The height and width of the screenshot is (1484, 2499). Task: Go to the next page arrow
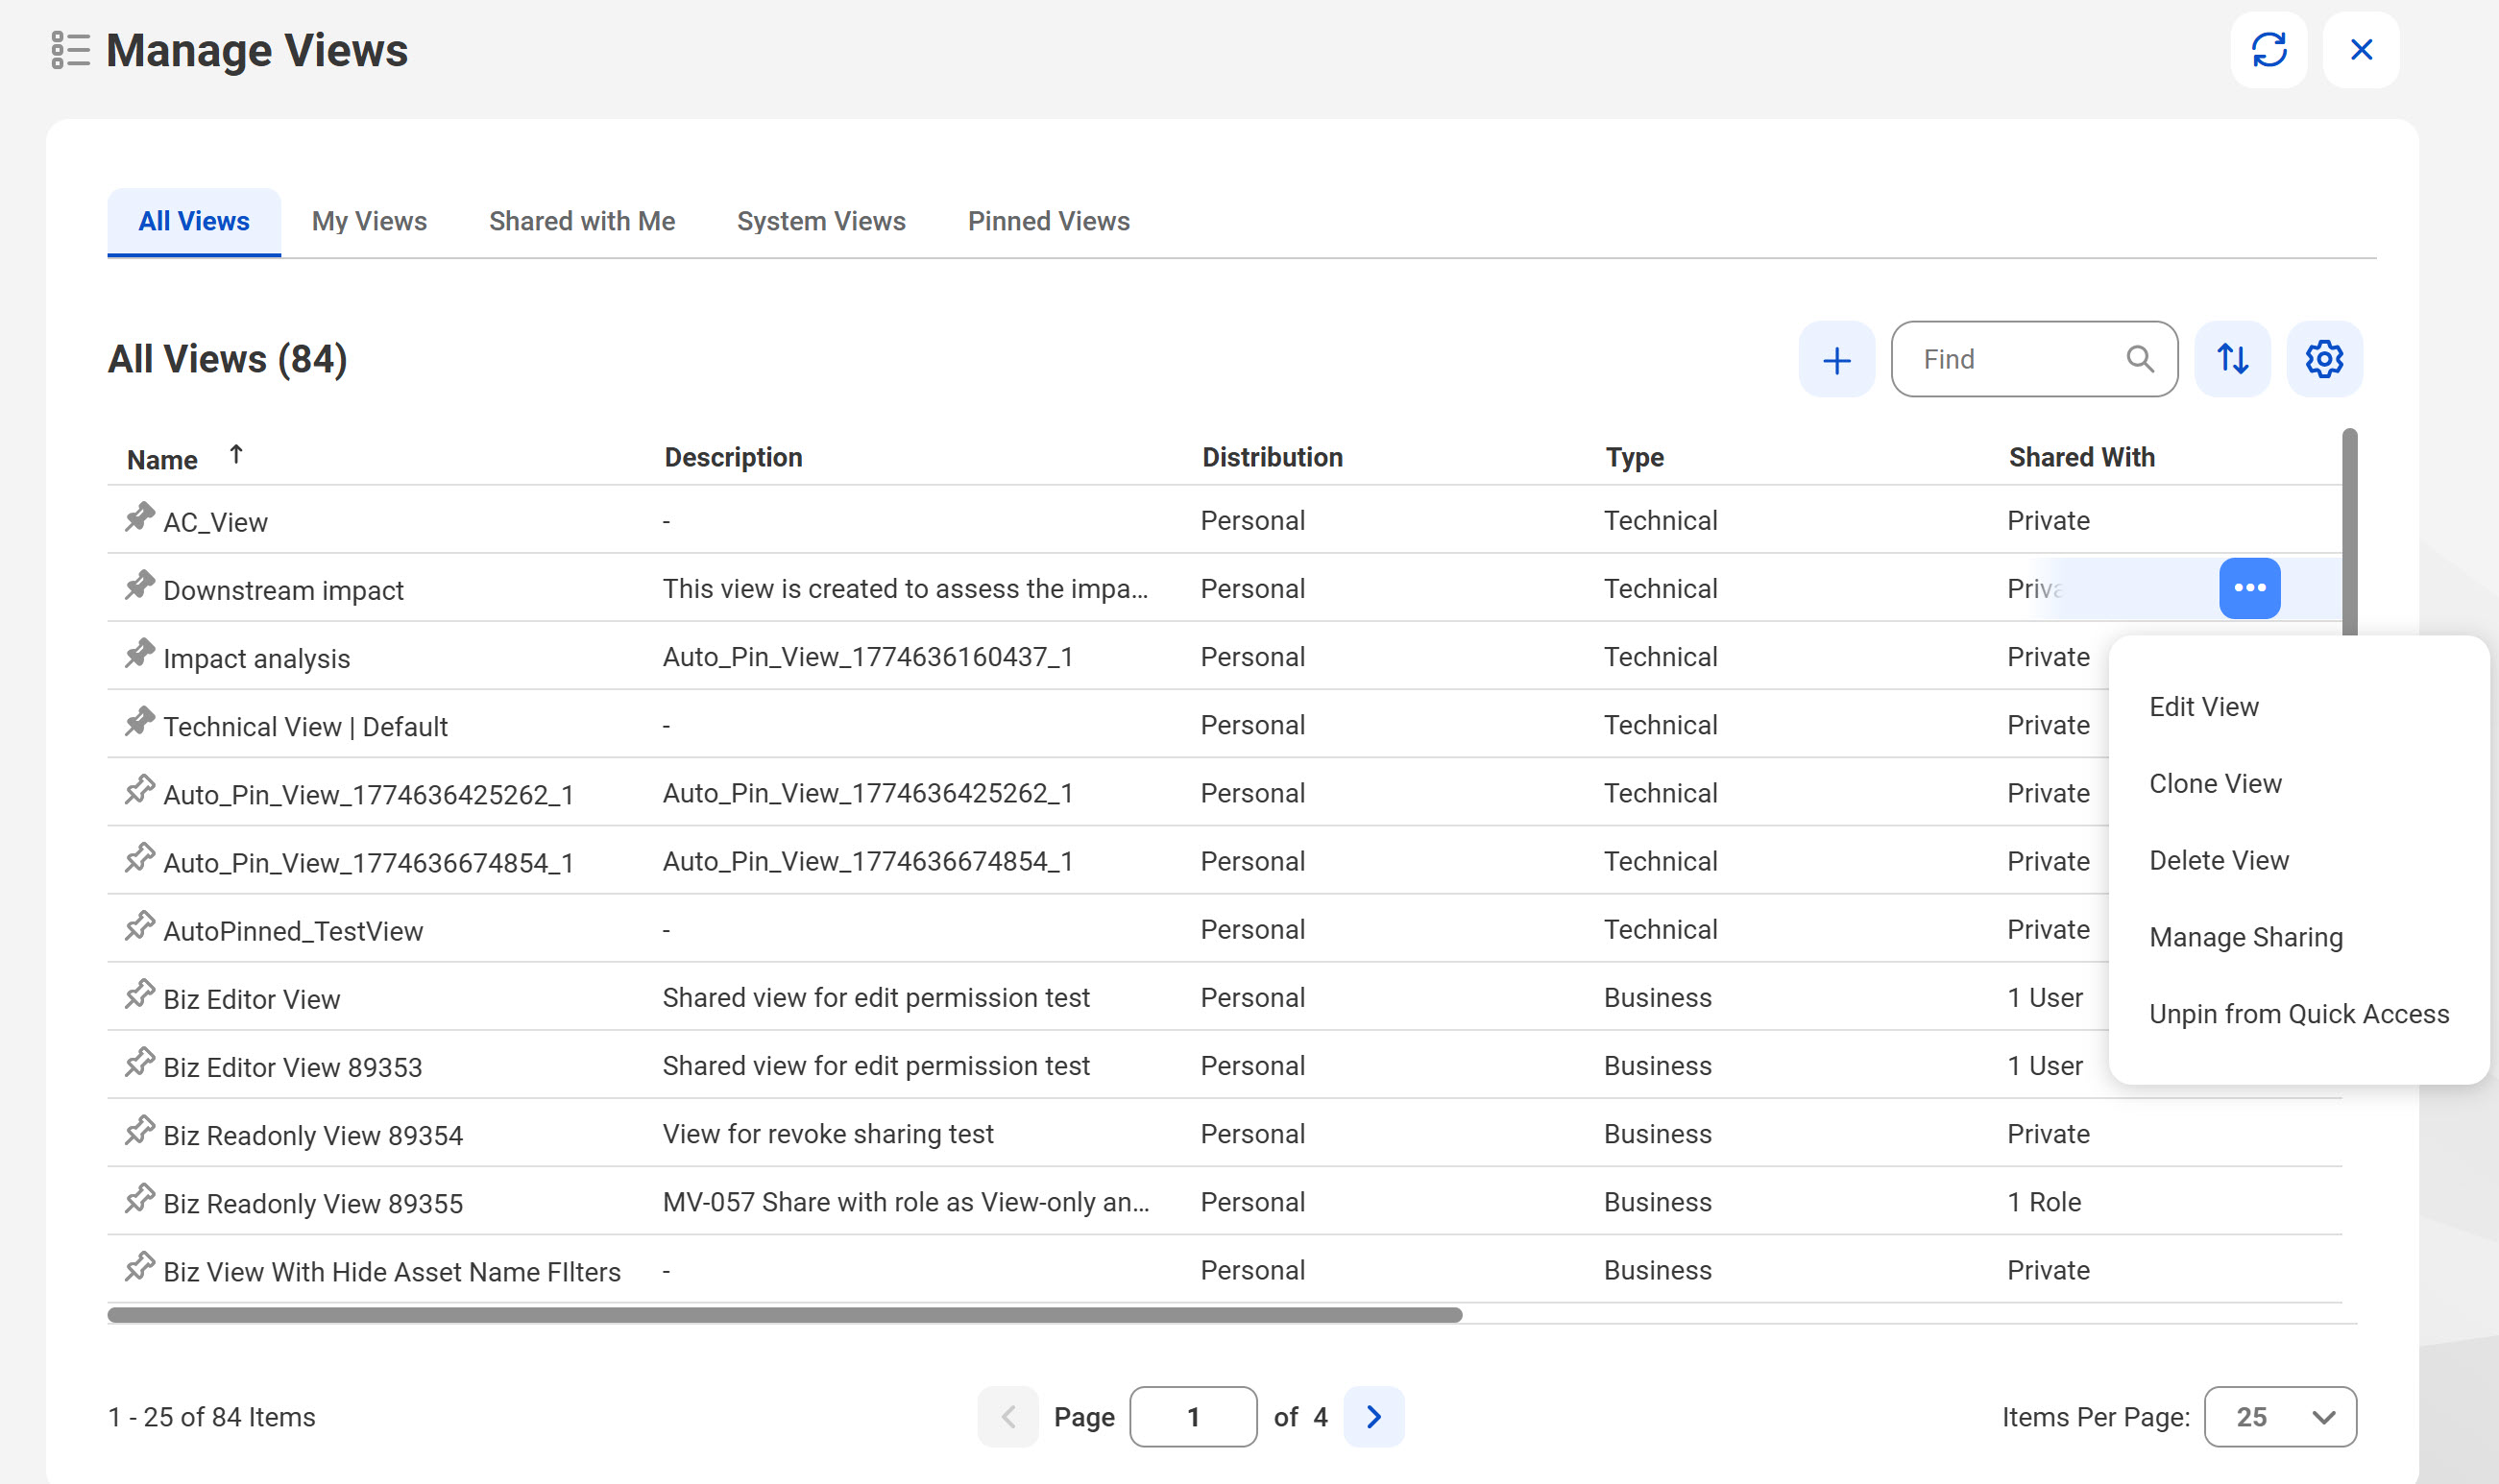pyautogui.click(x=1373, y=1417)
